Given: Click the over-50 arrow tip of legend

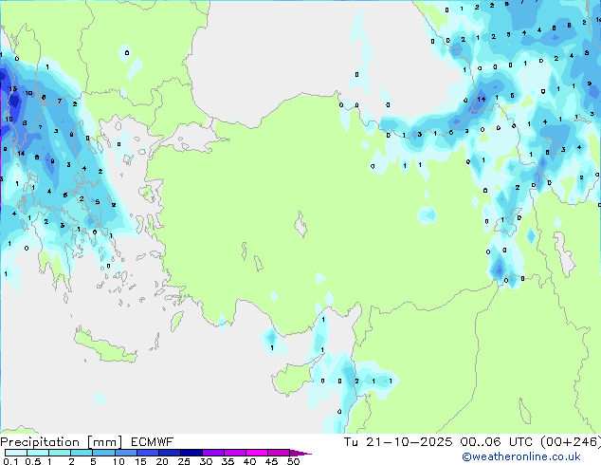Looking at the screenshot, I should [x=300, y=453].
